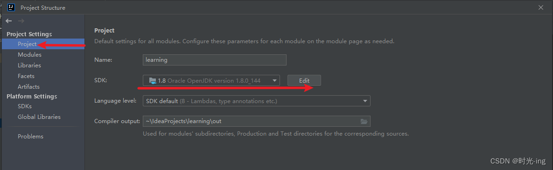Viewport: 553px width, 170px height.
Task: Click the IntelliJ logo in the title bar
Action: [x=11, y=7]
